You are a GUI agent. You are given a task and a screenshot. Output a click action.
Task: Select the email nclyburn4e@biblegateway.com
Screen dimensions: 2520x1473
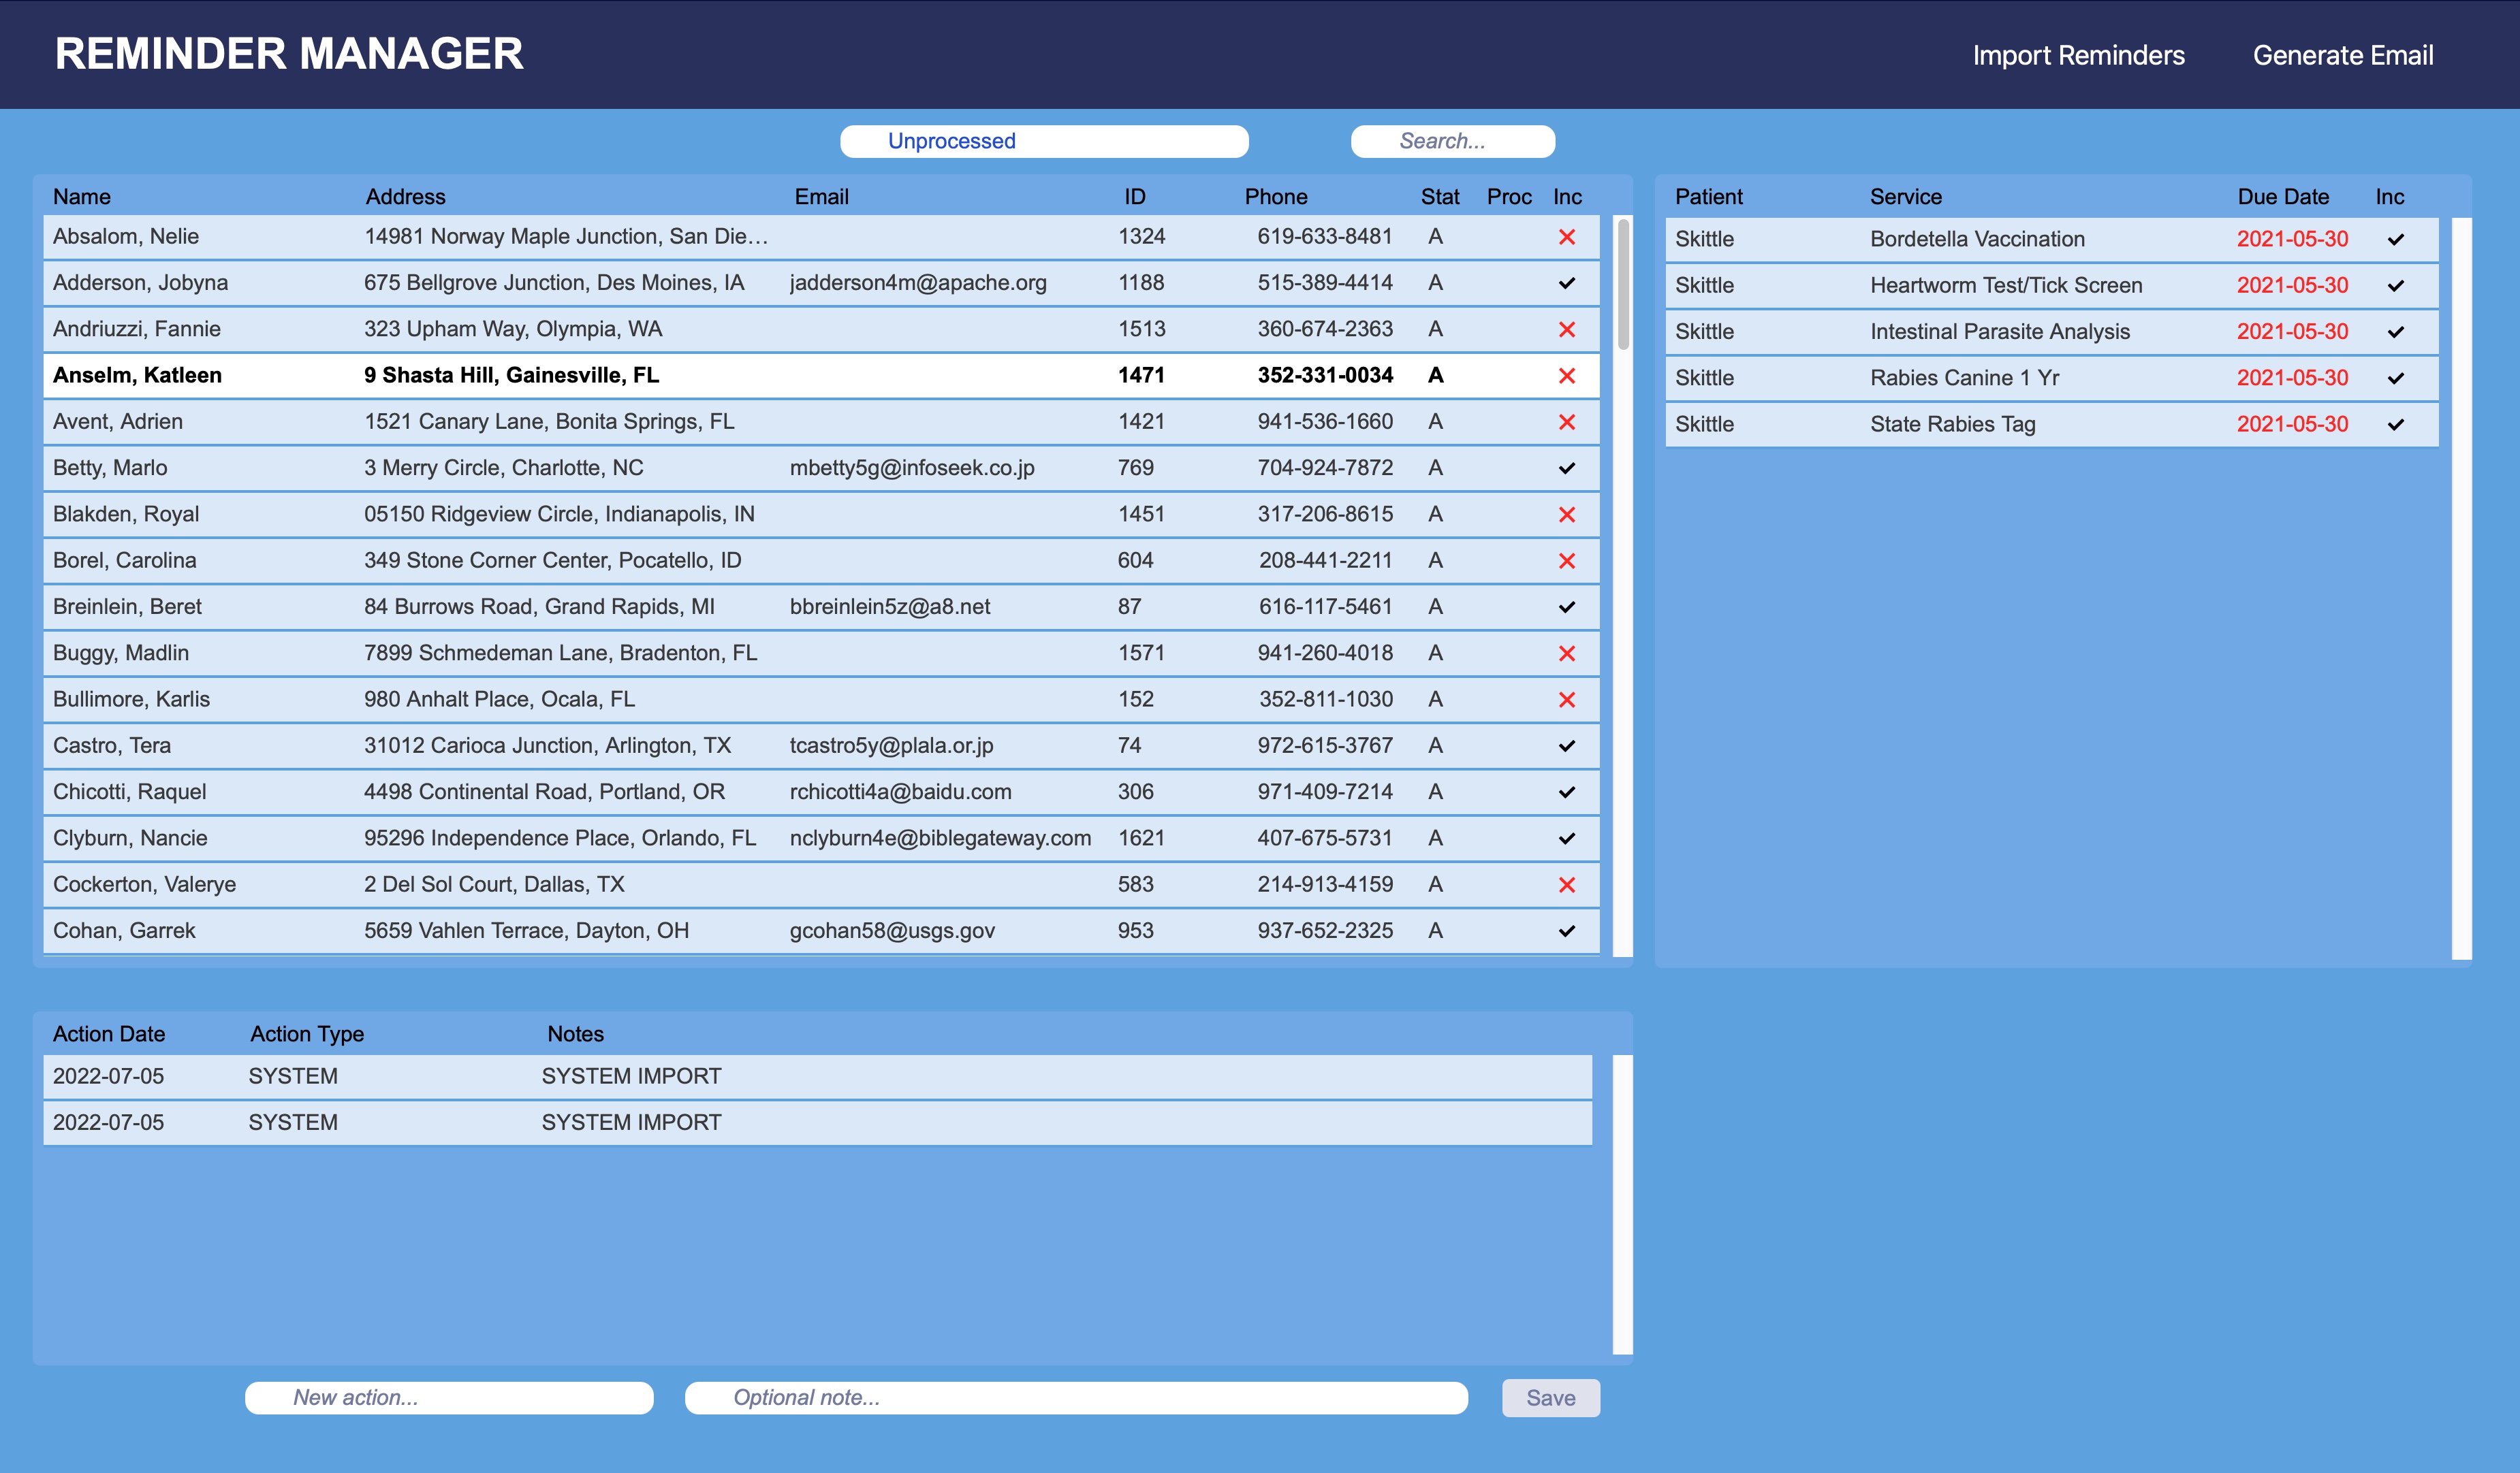940,839
